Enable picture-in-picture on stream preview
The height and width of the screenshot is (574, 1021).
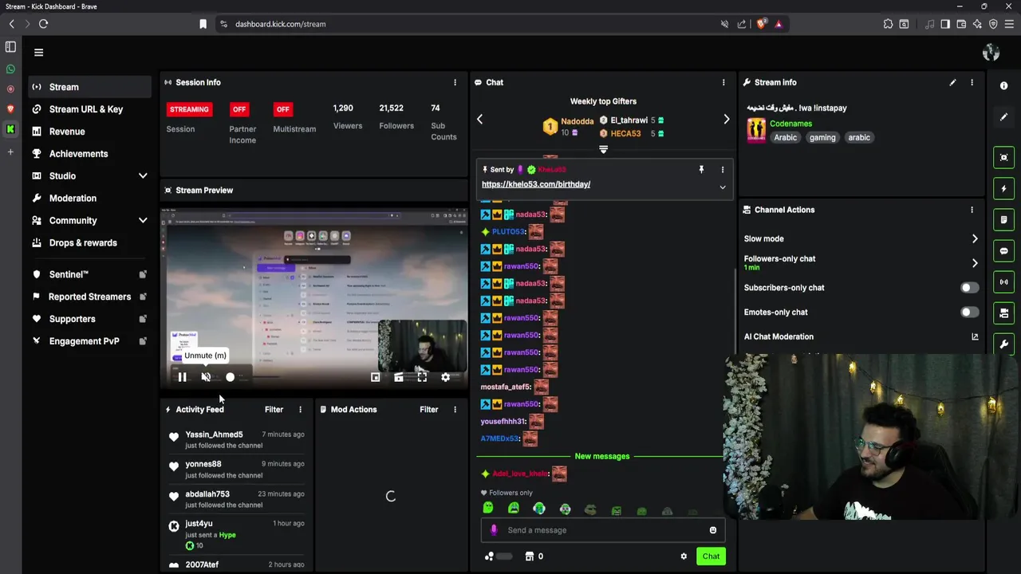(375, 377)
